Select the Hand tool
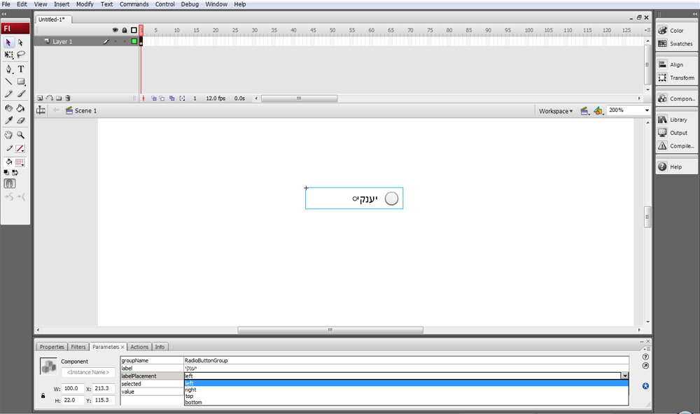 (x=8, y=135)
